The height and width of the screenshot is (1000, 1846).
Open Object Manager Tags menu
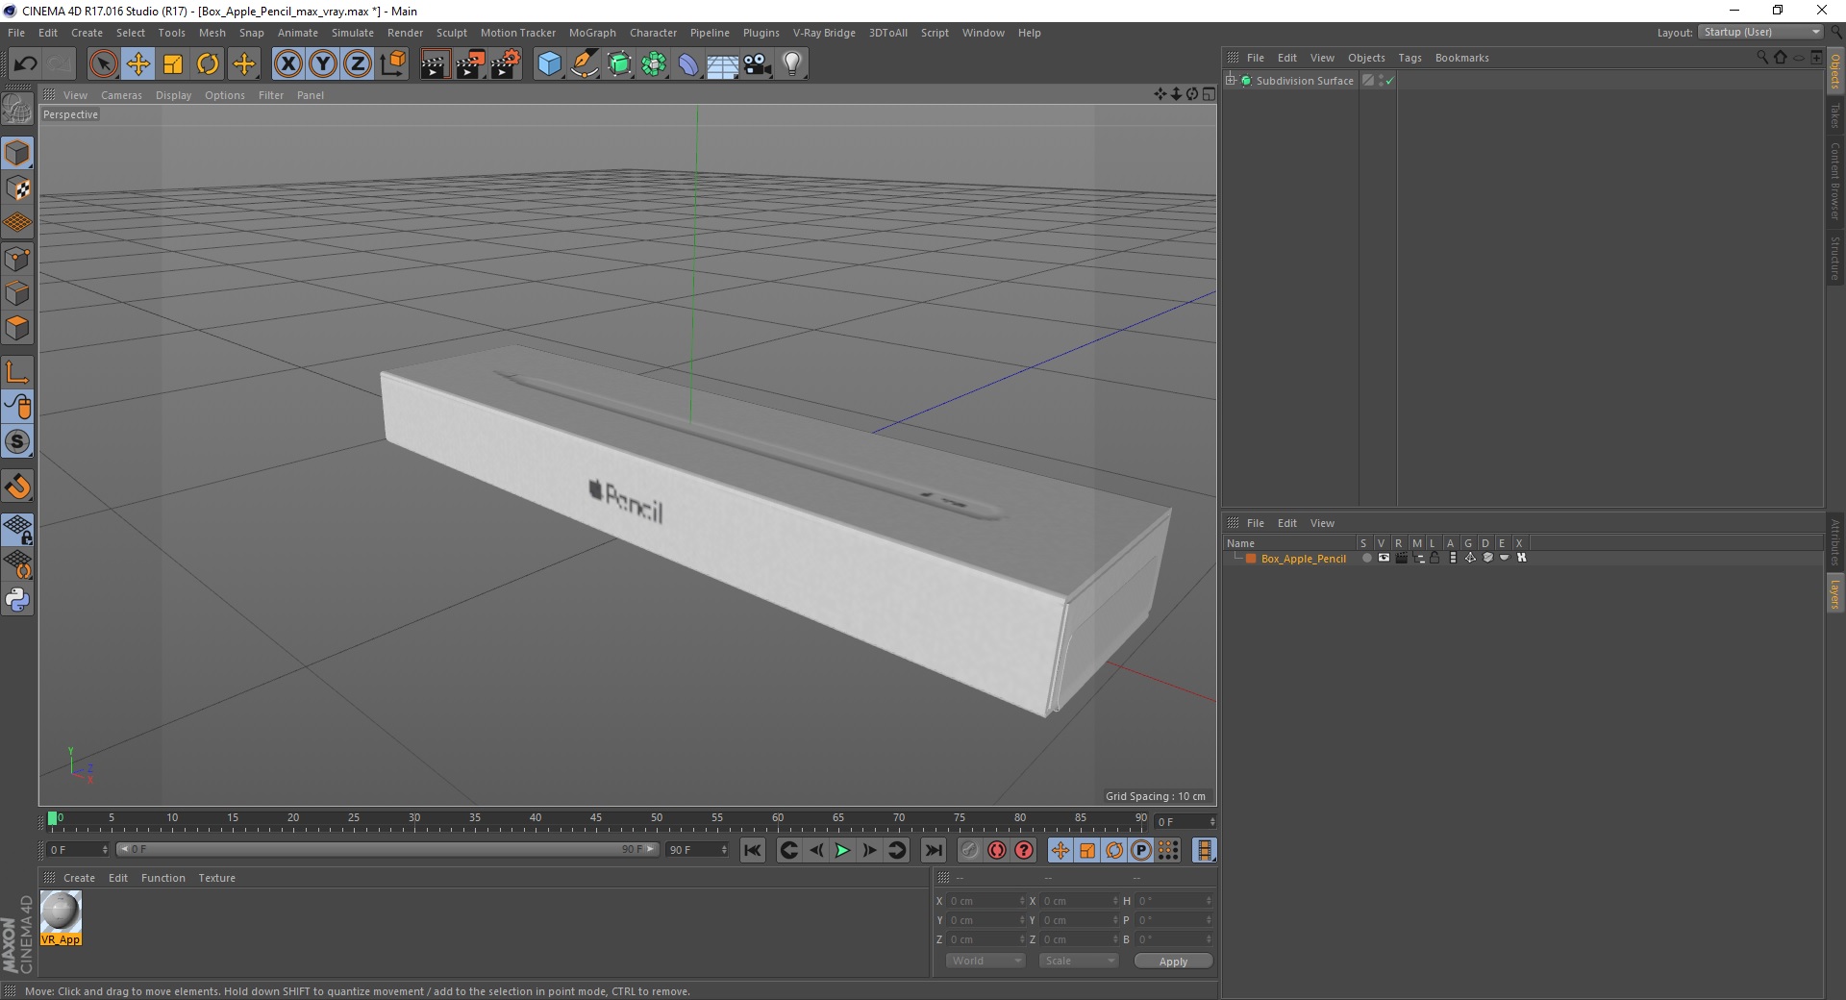(x=1409, y=58)
